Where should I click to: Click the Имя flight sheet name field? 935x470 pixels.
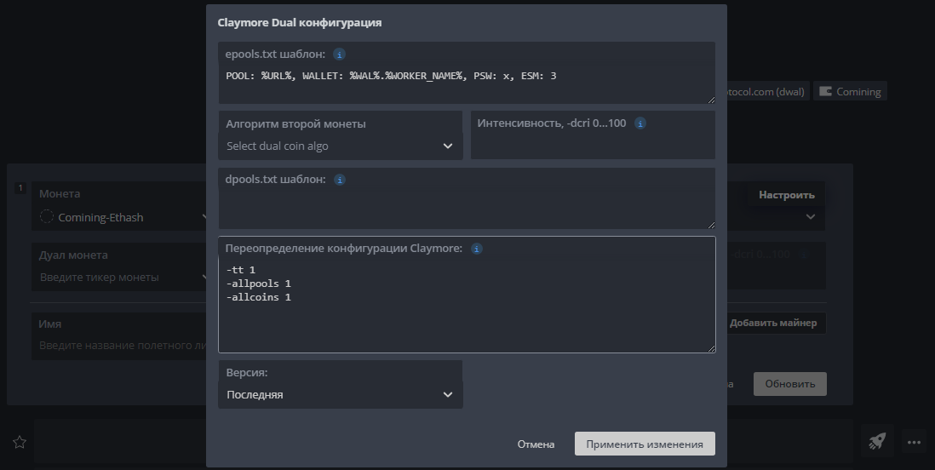click(x=119, y=335)
